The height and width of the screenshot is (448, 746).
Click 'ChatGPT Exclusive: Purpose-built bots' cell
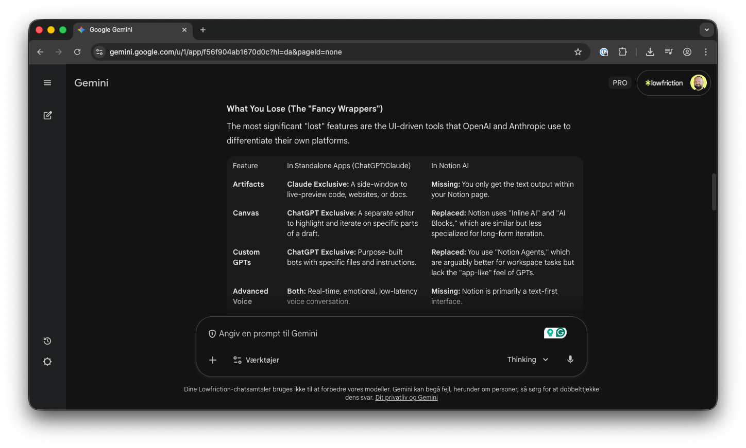tap(351, 257)
